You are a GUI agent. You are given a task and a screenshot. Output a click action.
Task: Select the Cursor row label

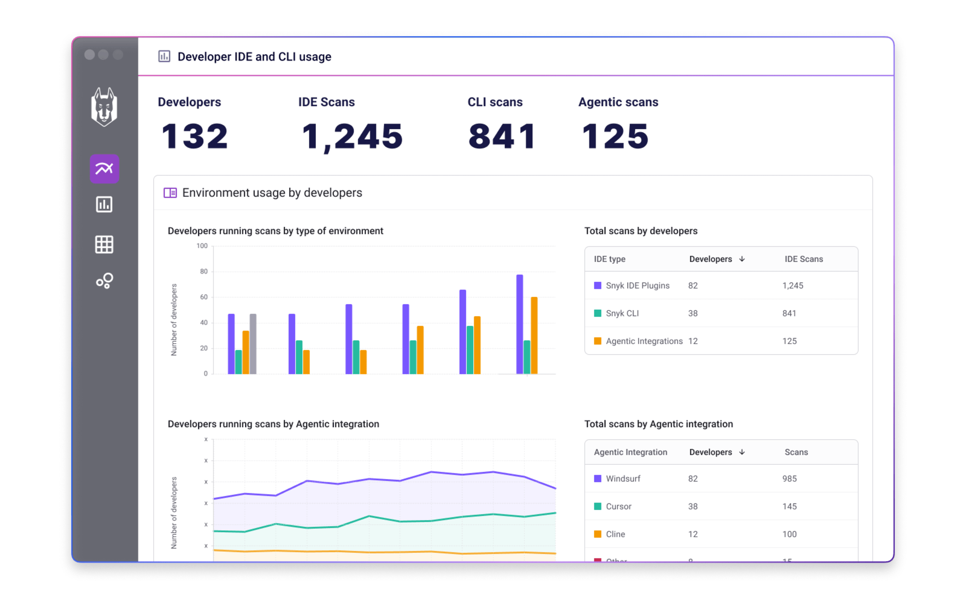[x=618, y=506]
